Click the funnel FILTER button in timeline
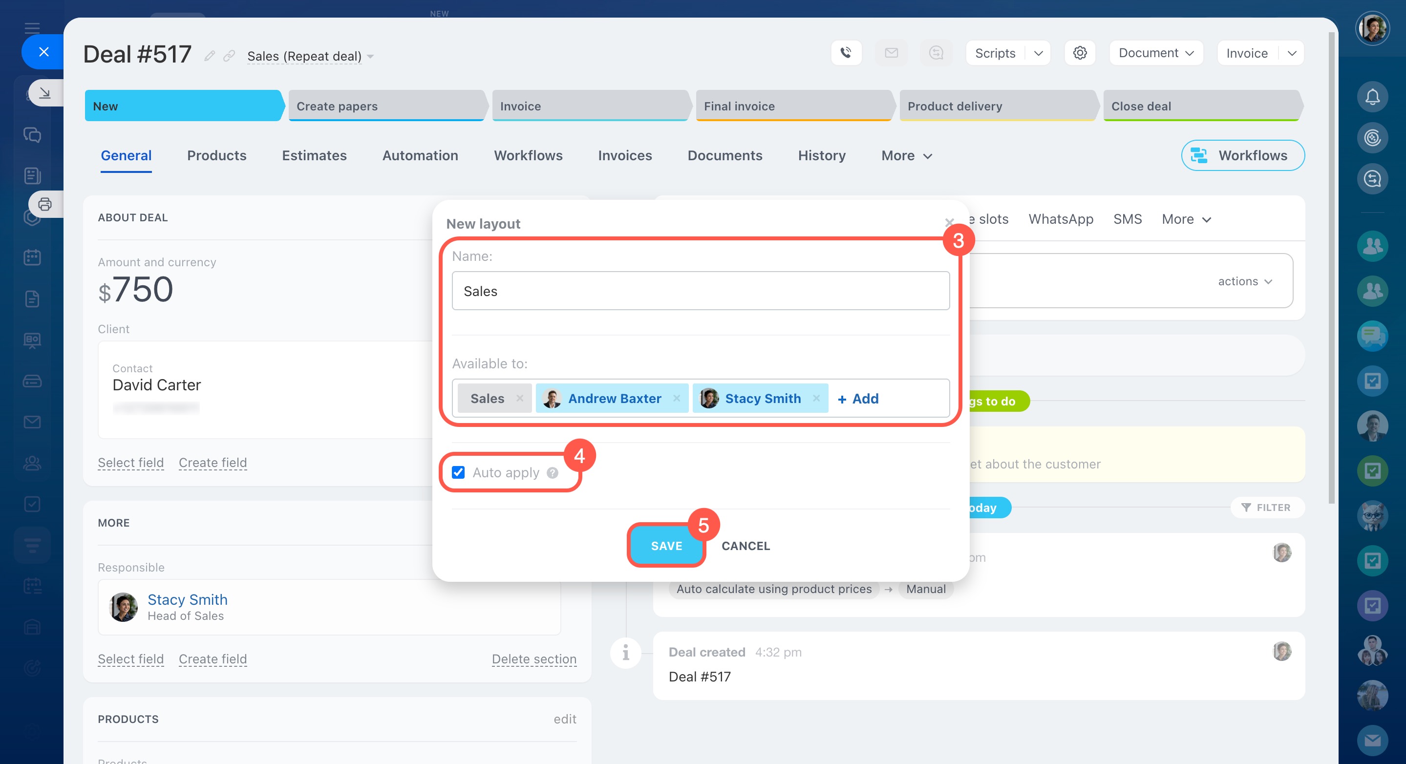The image size is (1406, 764). tap(1266, 508)
